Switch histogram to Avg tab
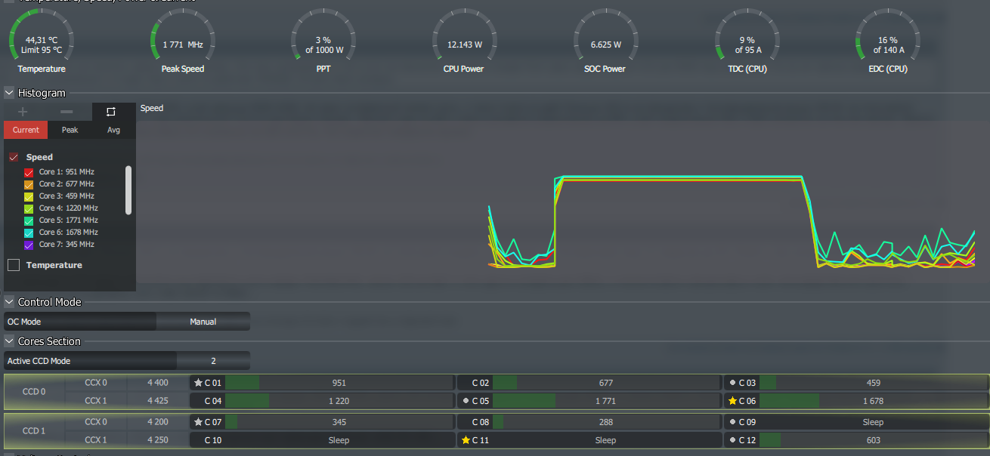The height and width of the screenshot is (456, 990). [113, 130]
